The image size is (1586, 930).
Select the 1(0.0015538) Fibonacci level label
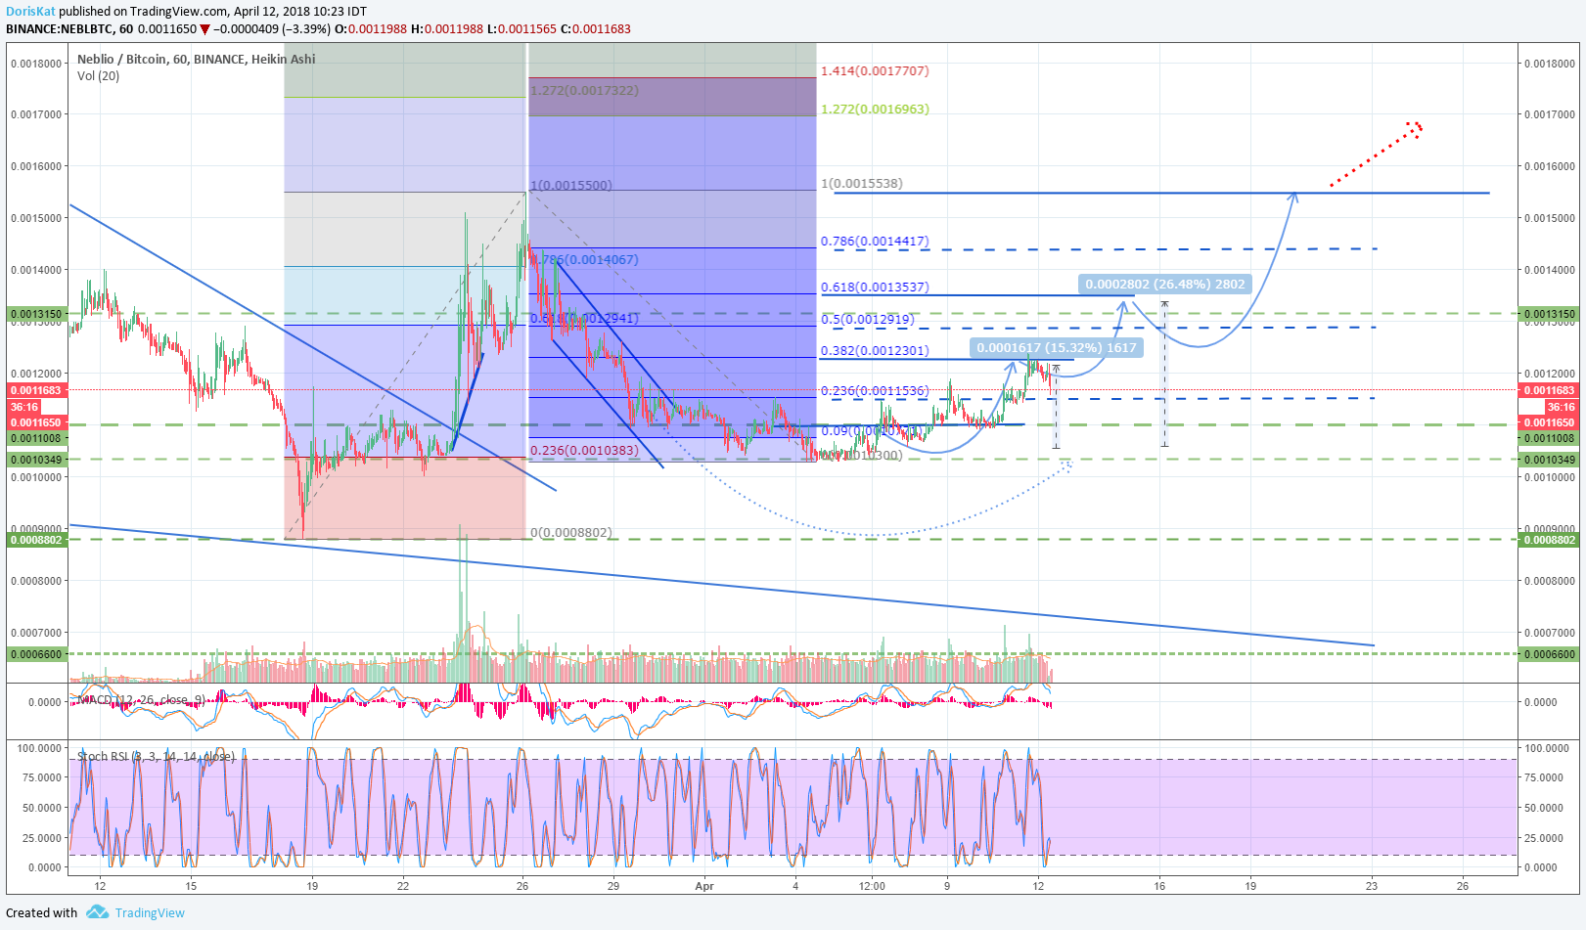pyautogui.click(x=861, y=184)
